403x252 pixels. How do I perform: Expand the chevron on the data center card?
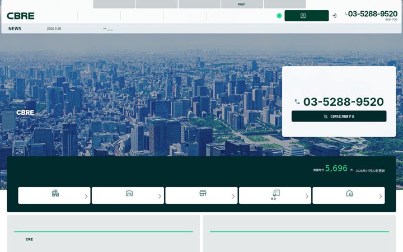[x=381, y=196]
